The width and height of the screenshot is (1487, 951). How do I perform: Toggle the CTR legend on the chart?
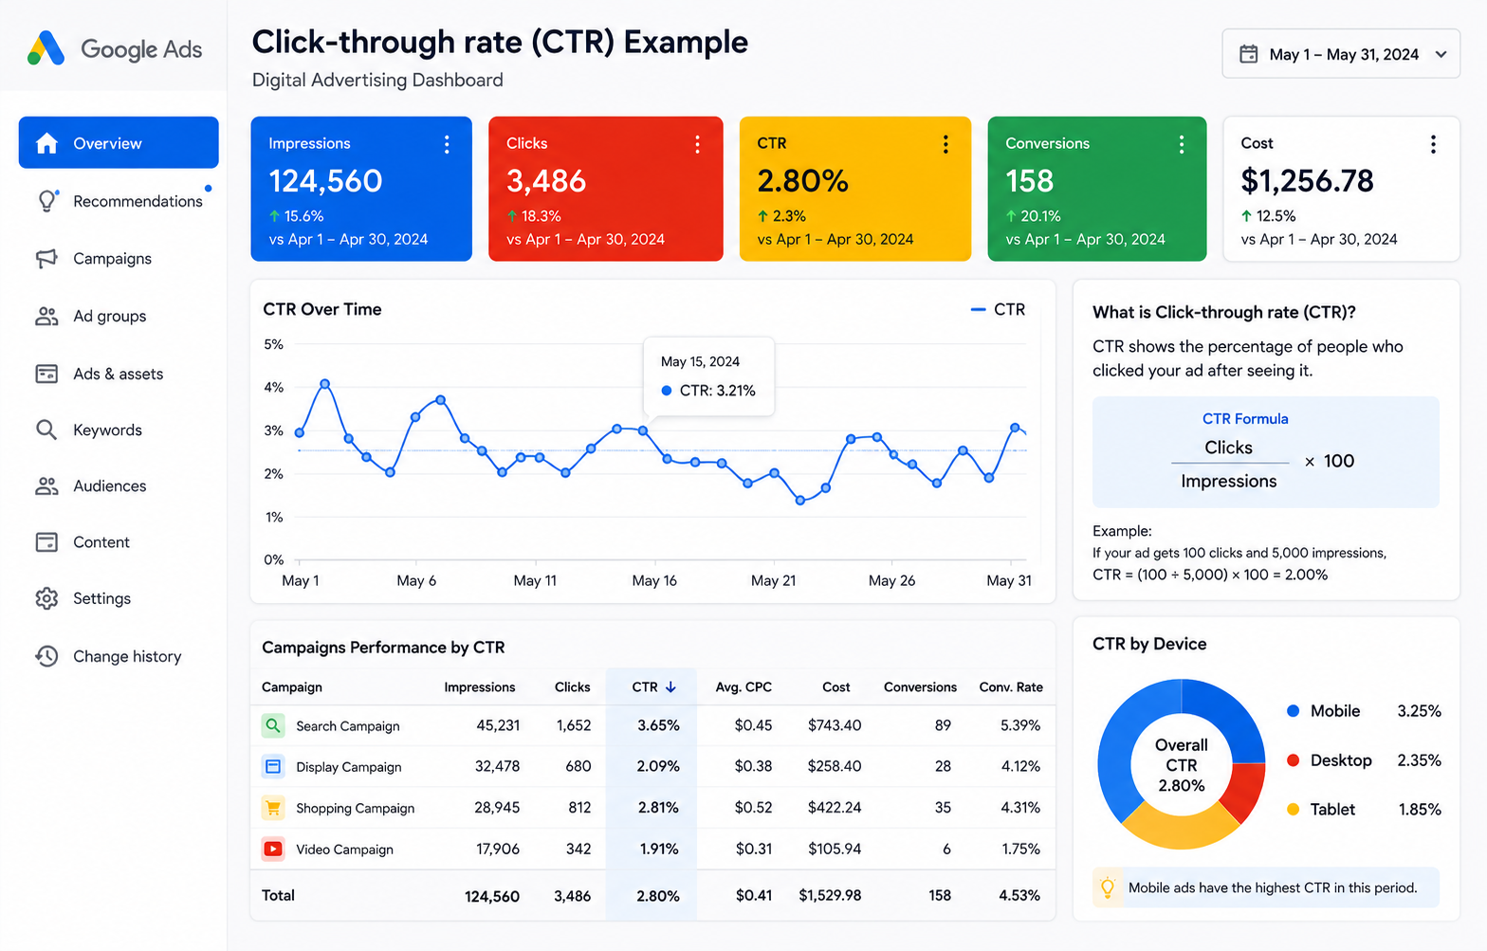coord(998,310)
